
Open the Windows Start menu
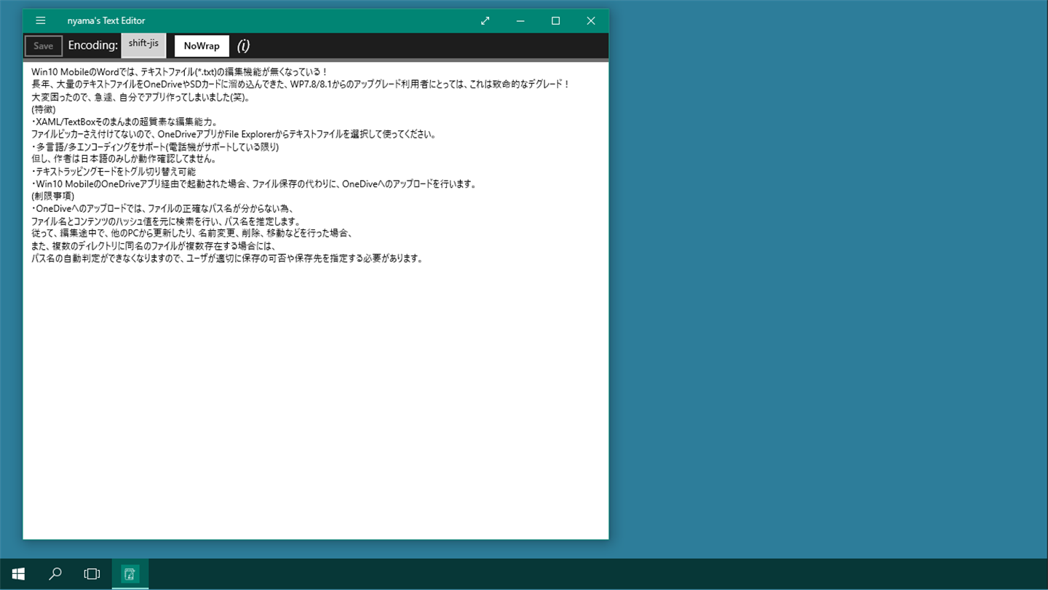pyautogui.click(x=18, y=574)
